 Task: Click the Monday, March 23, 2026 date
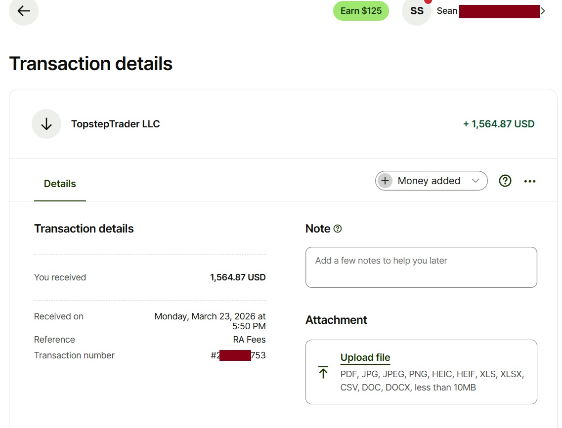[x=210, y=321]
